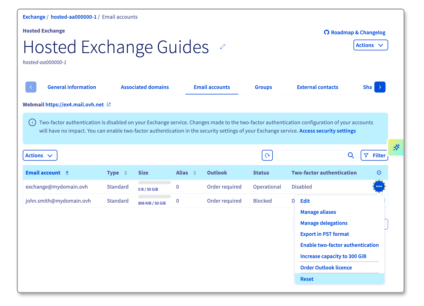
Task: Click the refresh accounts list icon
Action: pyautogui.click(x=267, y=155)
